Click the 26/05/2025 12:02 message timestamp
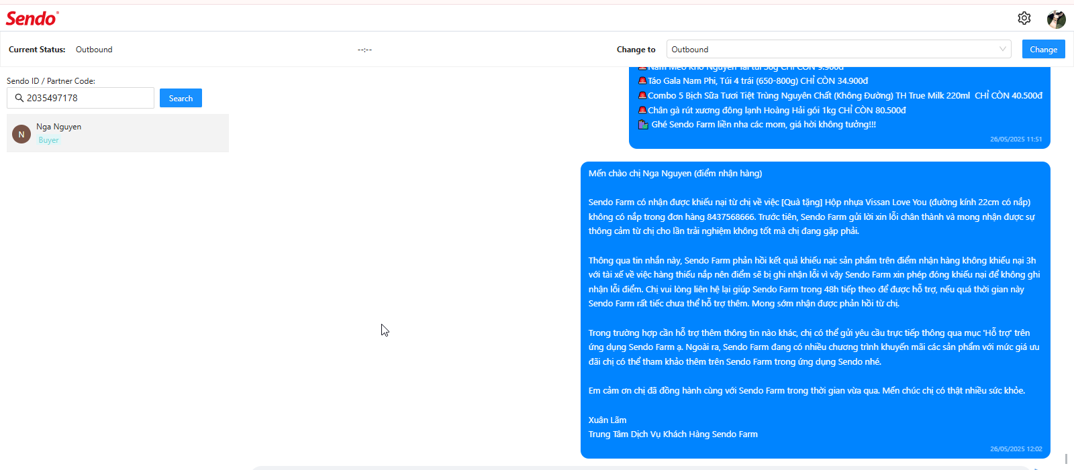 pos(1016,449)
